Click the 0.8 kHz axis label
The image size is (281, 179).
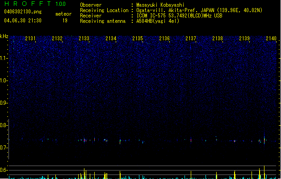point(4,125)
